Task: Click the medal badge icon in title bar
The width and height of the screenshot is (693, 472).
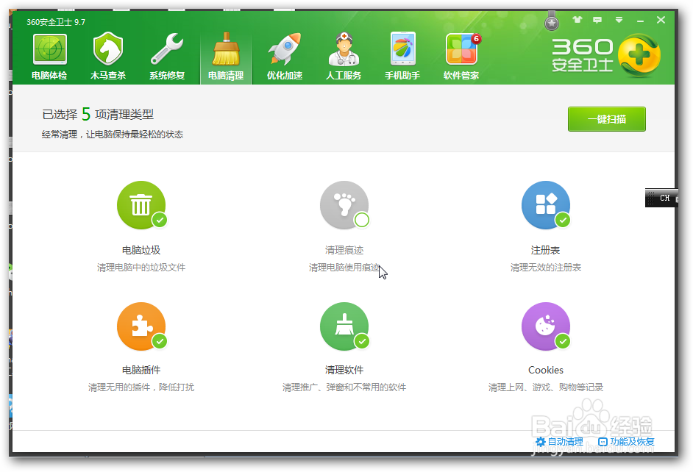Action: (x=552, y=22)
